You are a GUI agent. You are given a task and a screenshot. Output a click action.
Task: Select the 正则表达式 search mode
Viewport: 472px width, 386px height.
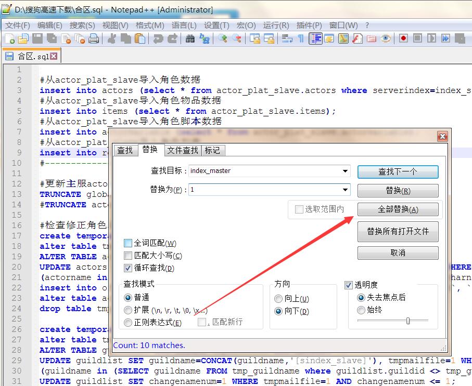pyautogui.click(x=128, y=323)
